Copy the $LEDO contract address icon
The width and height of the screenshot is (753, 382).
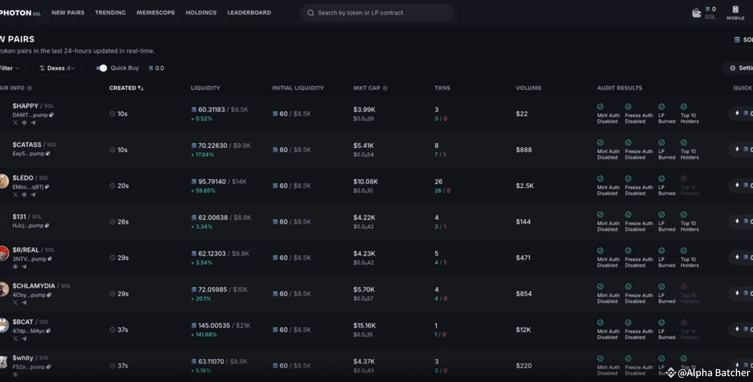(x=47, y=187)
